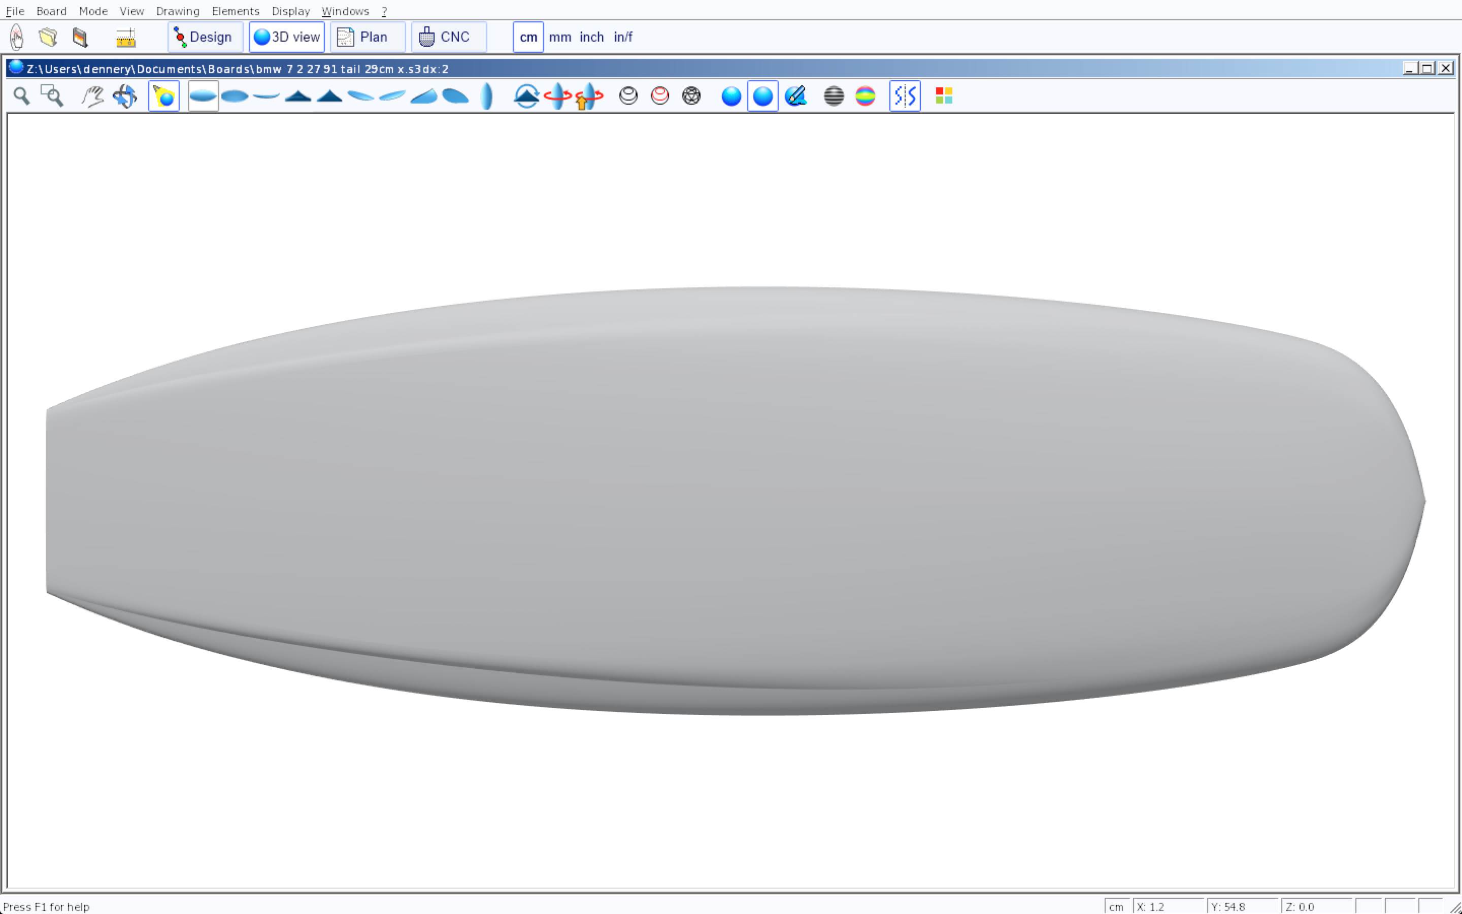This screenshot has width=1462, height=914.
Task: Switch units to inch
Action: click(x=591, y=37)
